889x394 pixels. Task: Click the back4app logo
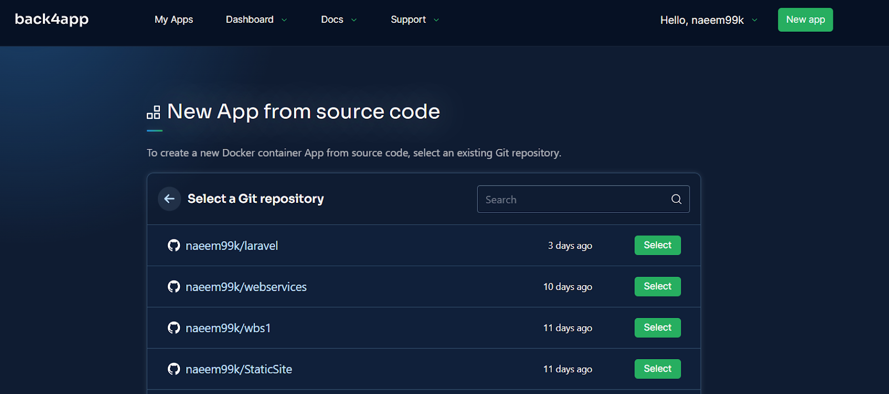tap(52, 19)
